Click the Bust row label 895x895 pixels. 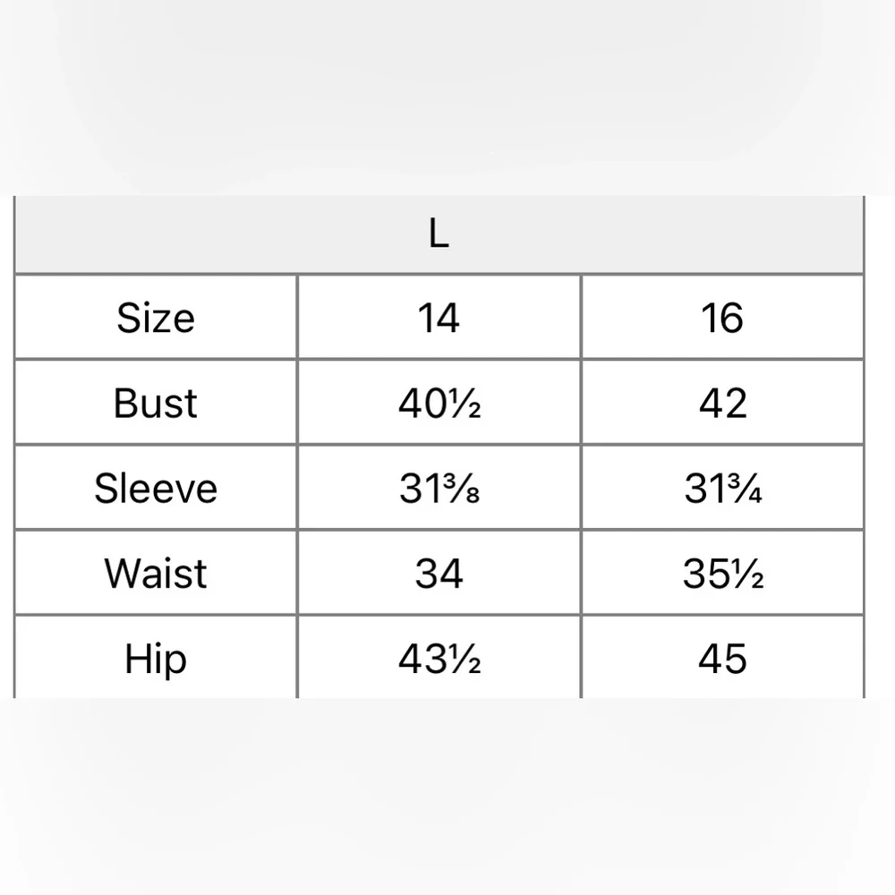coord(156,403)
